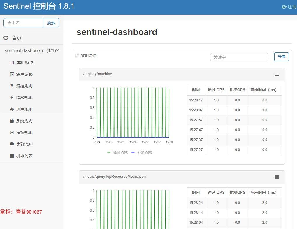297x229 pixels.
Task: Click the 搜索 search button
Action: 51,23
